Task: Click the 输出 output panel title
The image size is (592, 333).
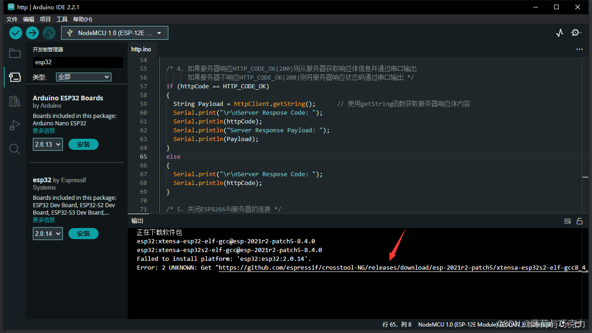Action: 137,221
